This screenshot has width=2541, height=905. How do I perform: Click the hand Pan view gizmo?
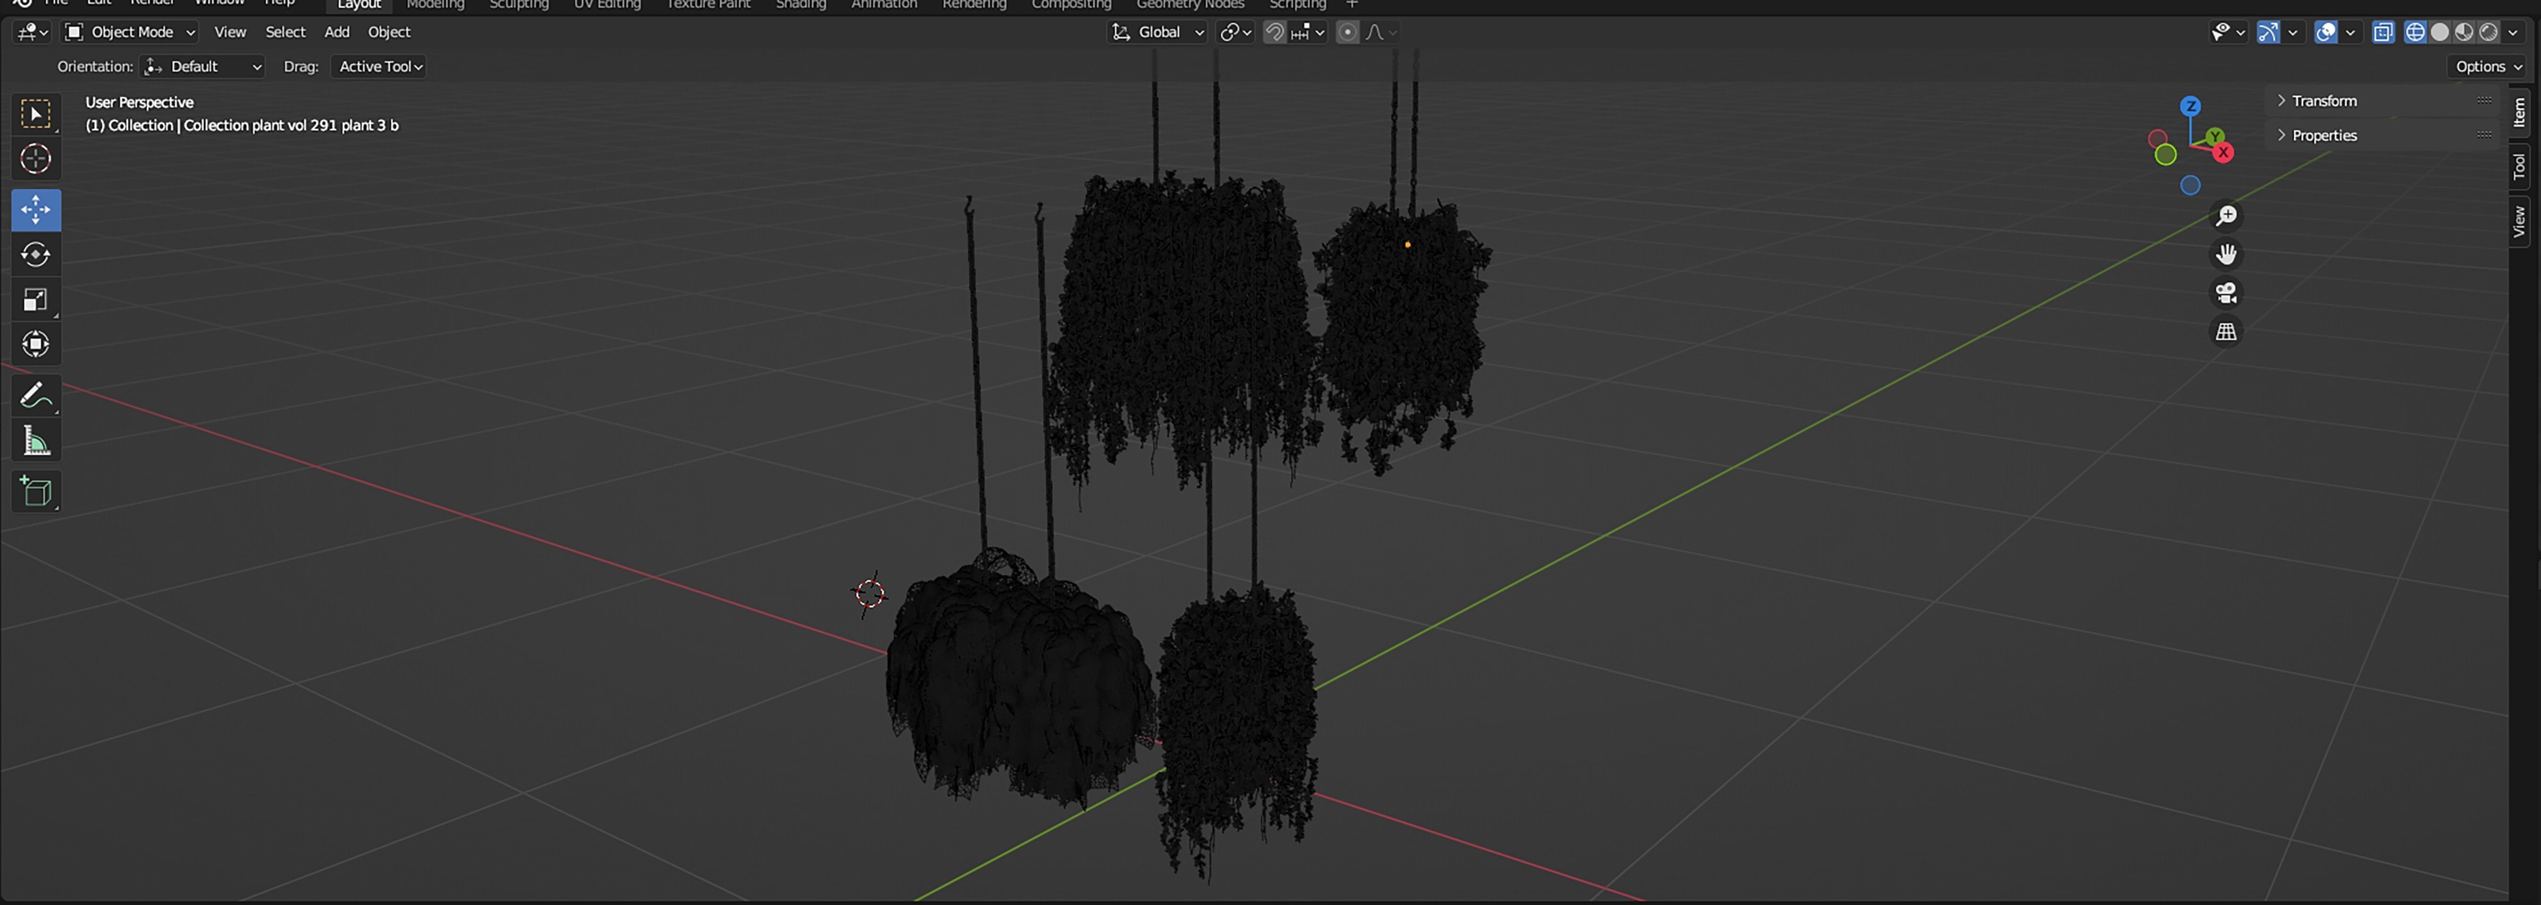coord(2225,255)
